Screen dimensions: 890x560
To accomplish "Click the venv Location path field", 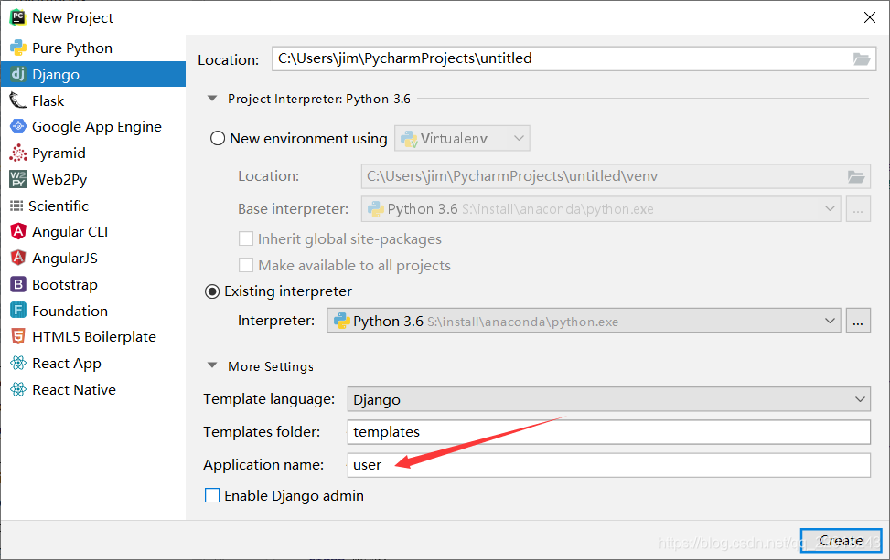I will coord(616,176).
